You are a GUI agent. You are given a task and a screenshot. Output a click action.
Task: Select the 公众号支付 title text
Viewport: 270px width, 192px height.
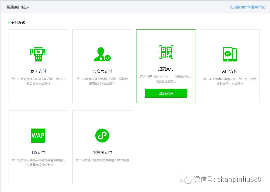[102, 71]
